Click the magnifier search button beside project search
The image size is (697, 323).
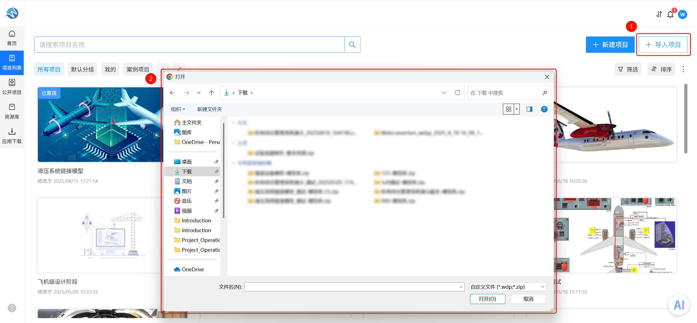pyautogui.click(x=352, y=45)
